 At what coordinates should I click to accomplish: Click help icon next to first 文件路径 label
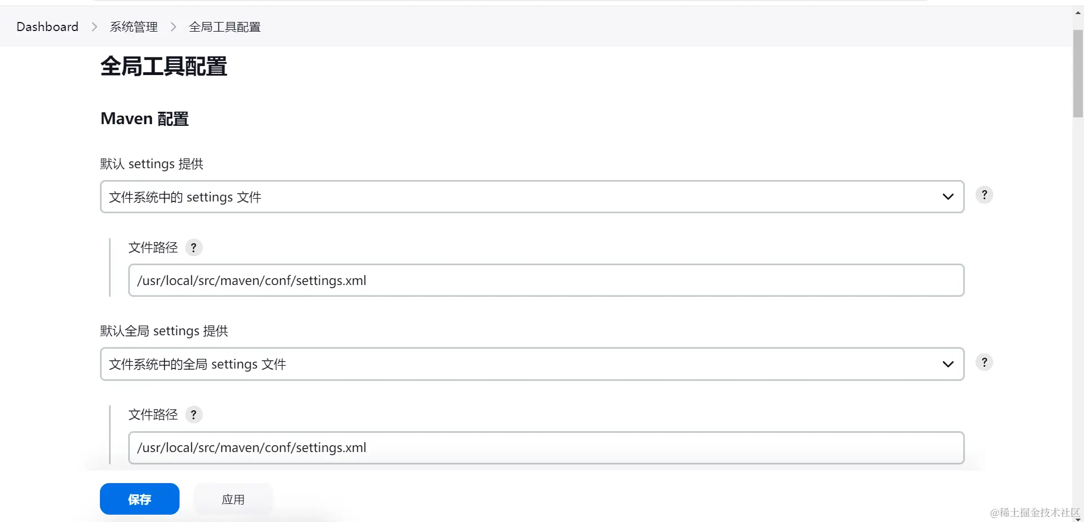coord(194,247)
